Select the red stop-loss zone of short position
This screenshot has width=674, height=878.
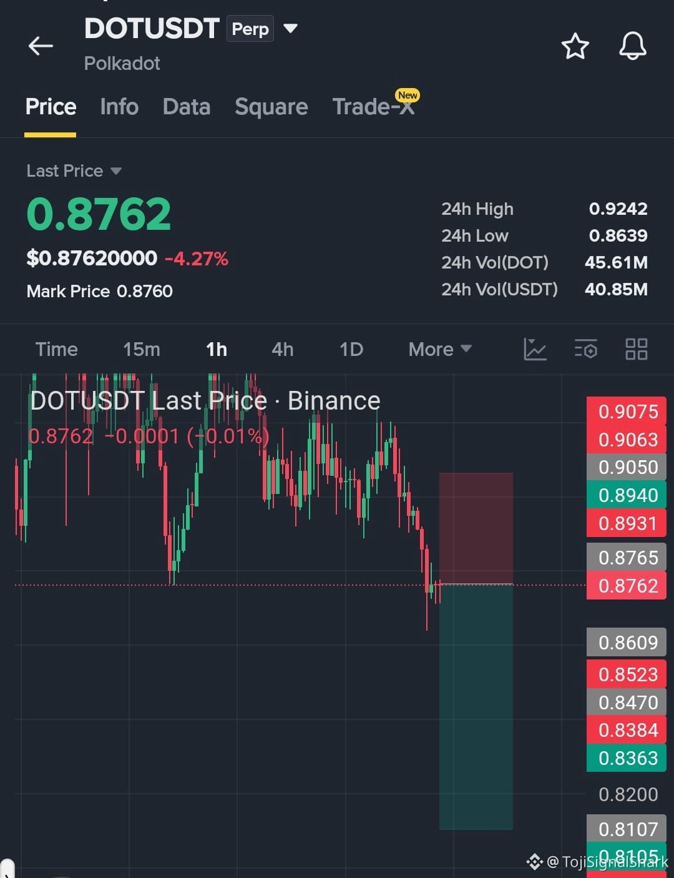(476, 528)
